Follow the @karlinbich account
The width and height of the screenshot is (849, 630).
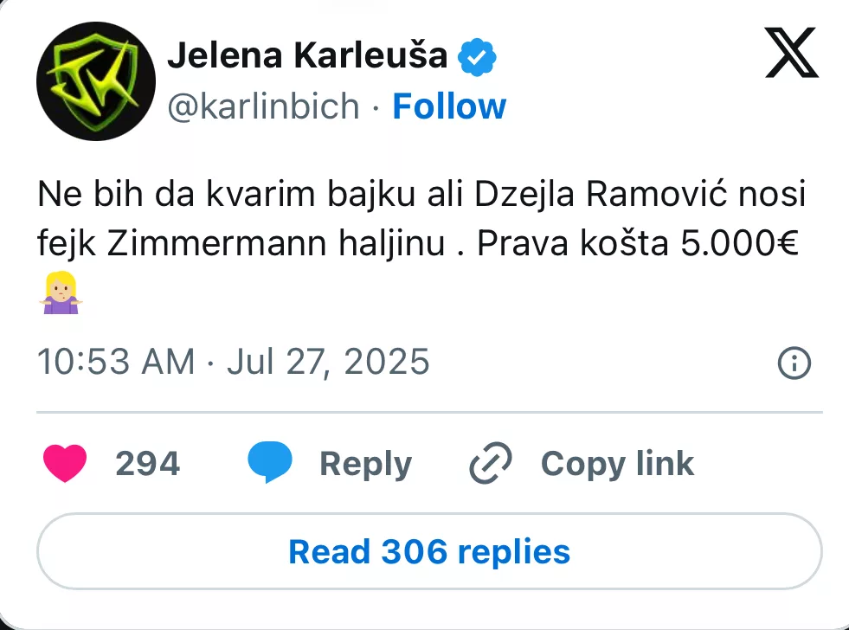click(449, 106)
